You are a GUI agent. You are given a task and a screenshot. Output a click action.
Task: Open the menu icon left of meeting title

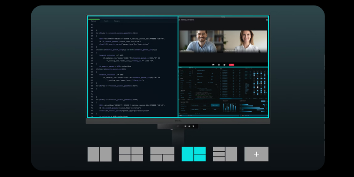click(179, 20)
